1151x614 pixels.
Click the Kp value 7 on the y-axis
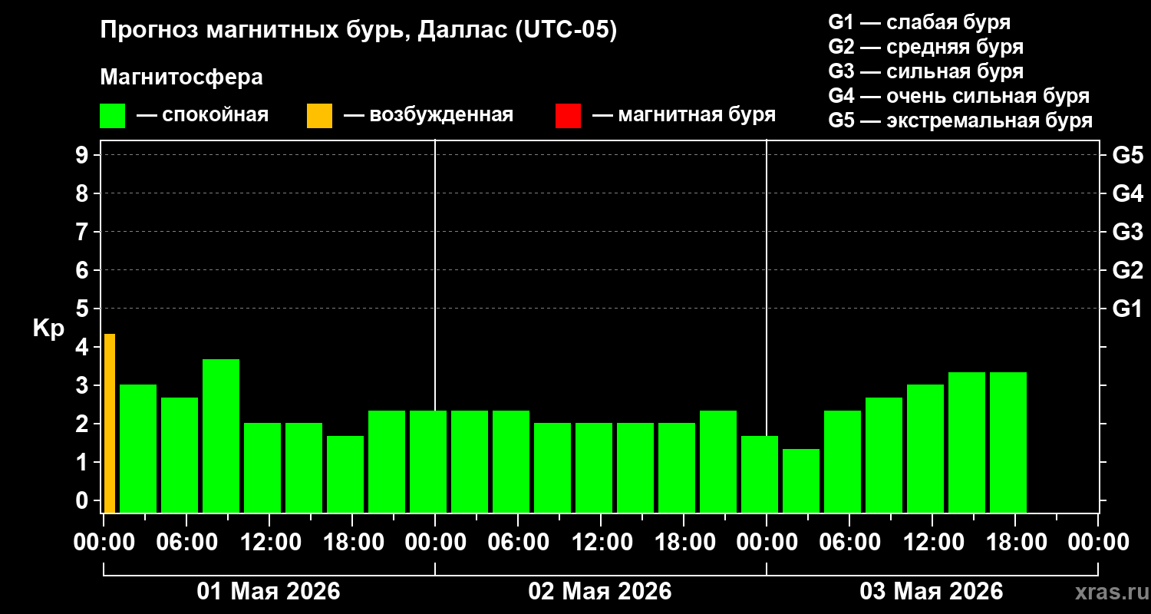coord(83,232)
